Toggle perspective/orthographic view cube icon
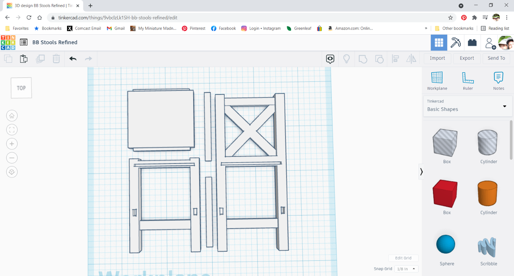 pos(12,172)
